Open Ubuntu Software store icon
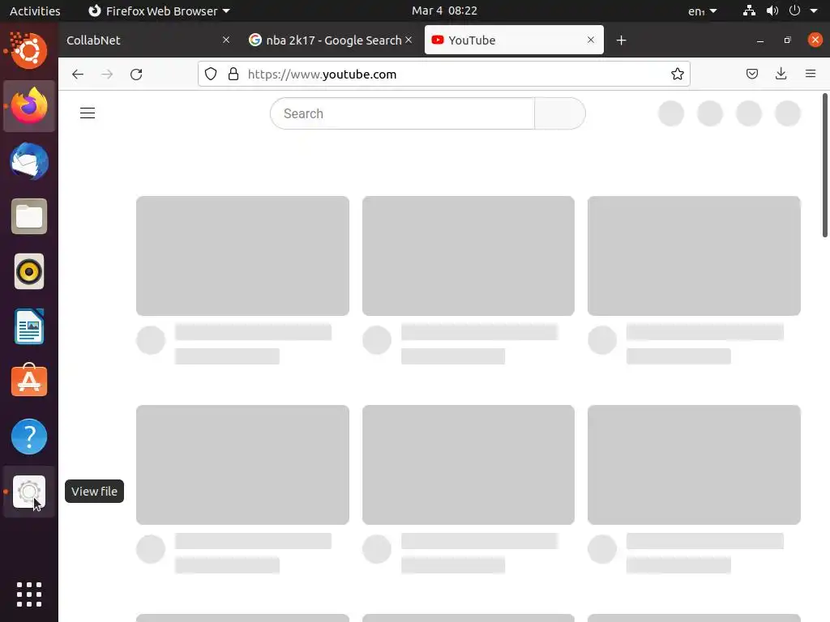The width and height of the screenshot is (830, 622). (x=29, y=381)
